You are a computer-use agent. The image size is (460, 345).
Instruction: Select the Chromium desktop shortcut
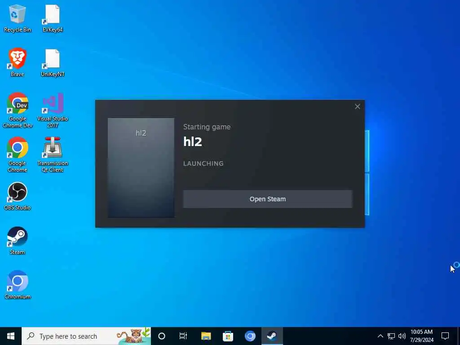pyautogui.click(x=18, y=285)
